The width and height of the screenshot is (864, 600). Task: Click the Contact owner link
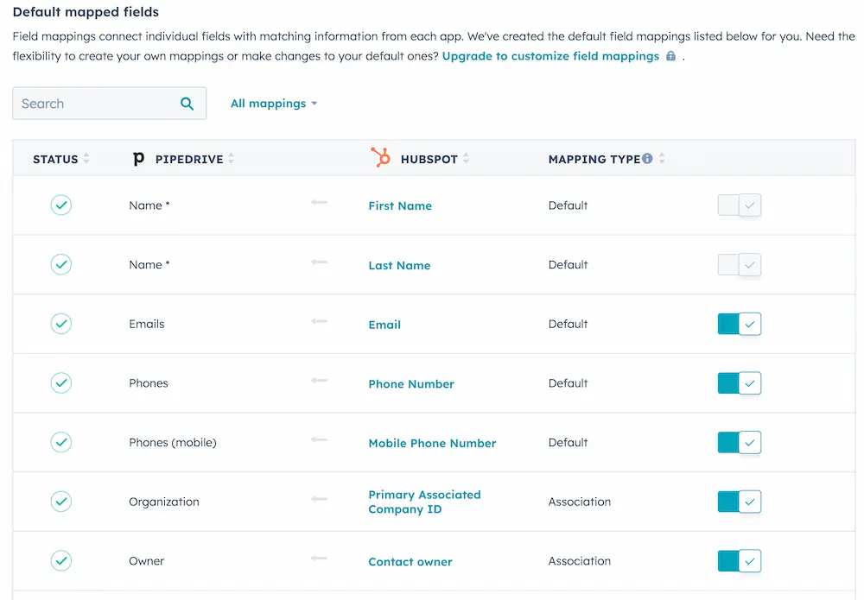click(410, 561)
